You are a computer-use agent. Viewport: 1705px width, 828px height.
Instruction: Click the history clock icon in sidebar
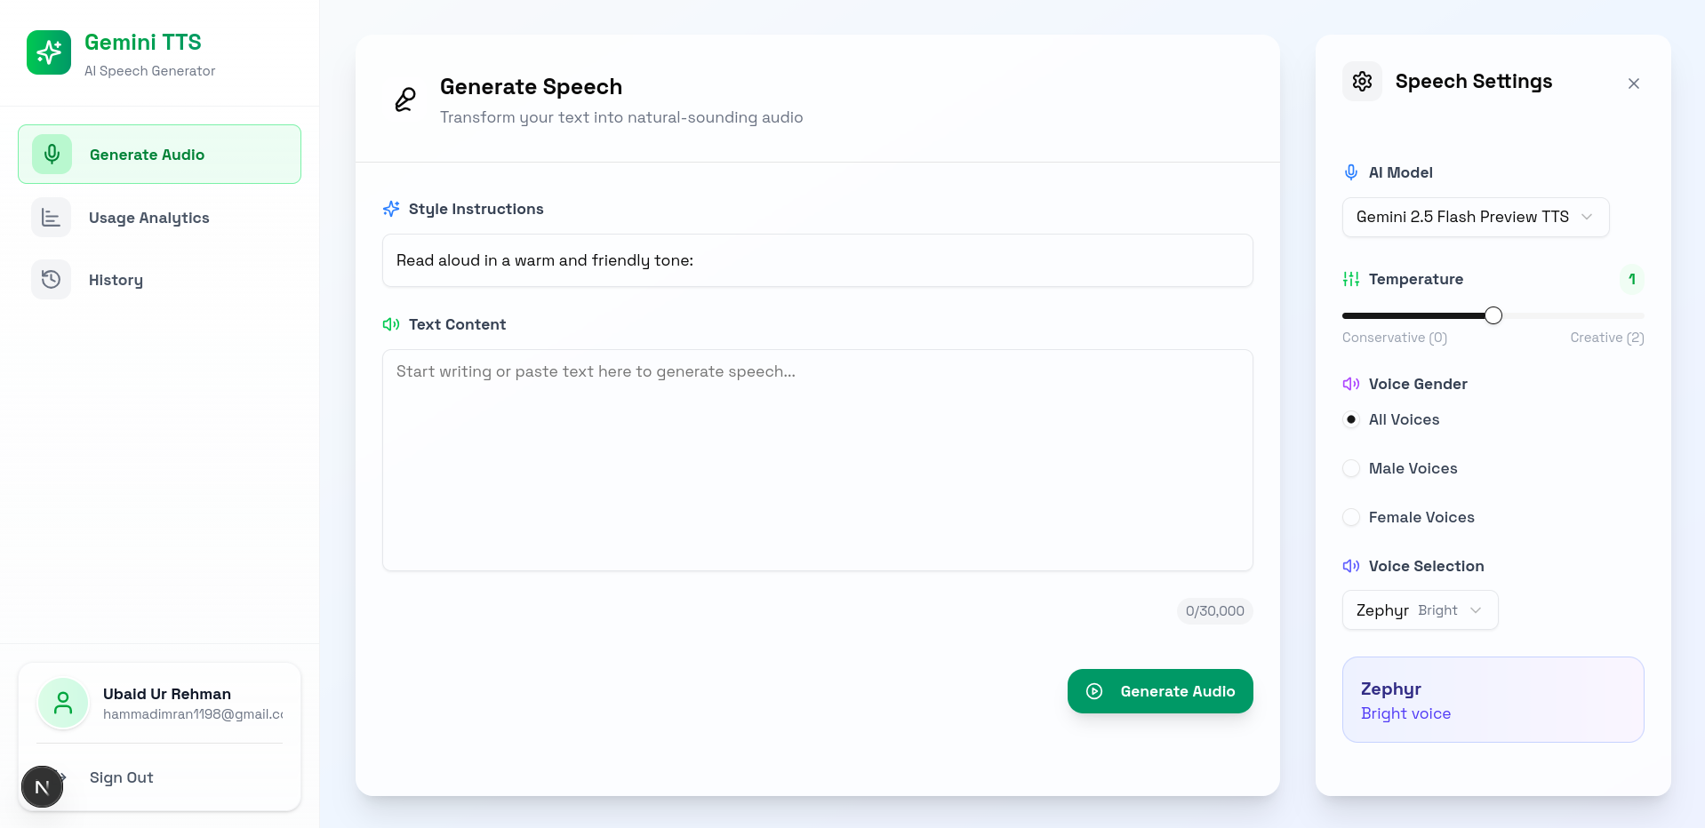click(x=51, y=279)
